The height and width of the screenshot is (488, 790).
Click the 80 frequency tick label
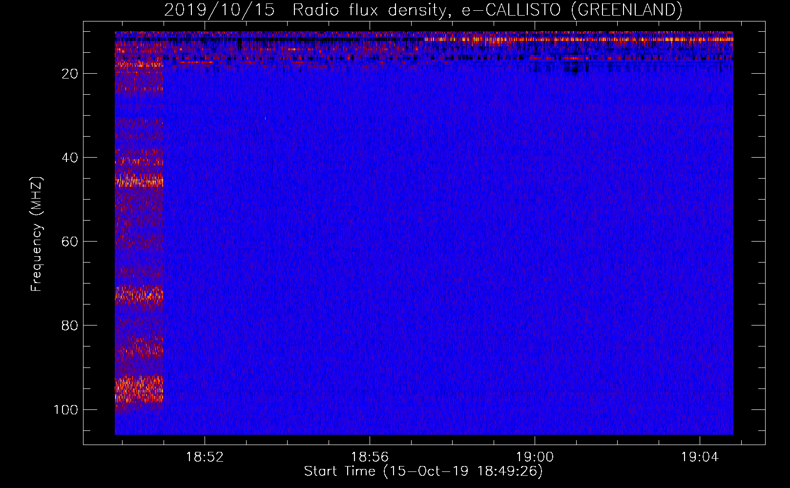(x=70, y=325)
